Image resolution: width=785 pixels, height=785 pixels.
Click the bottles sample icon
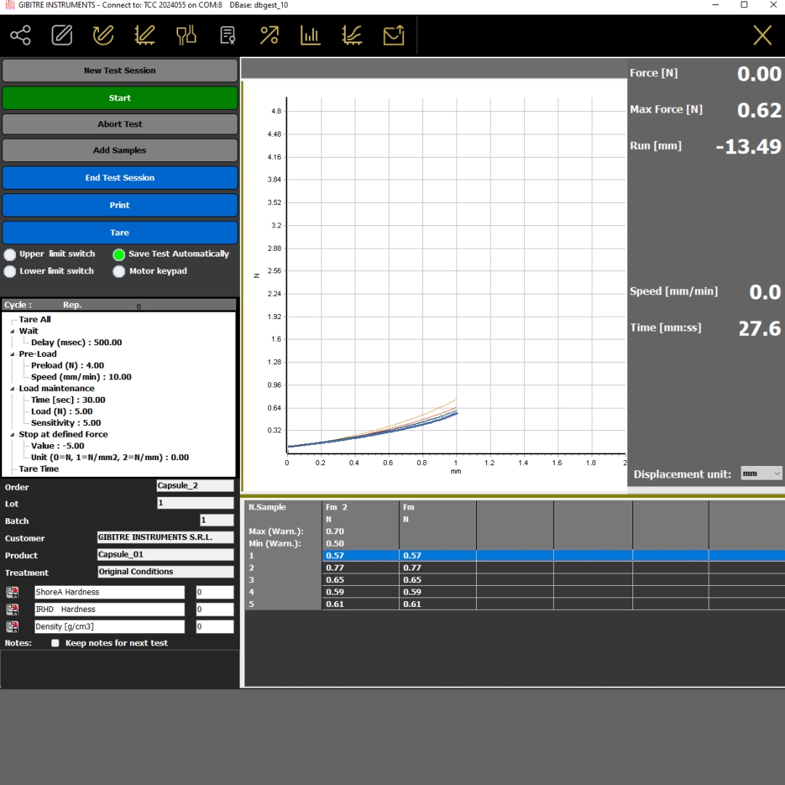(187, 35)
